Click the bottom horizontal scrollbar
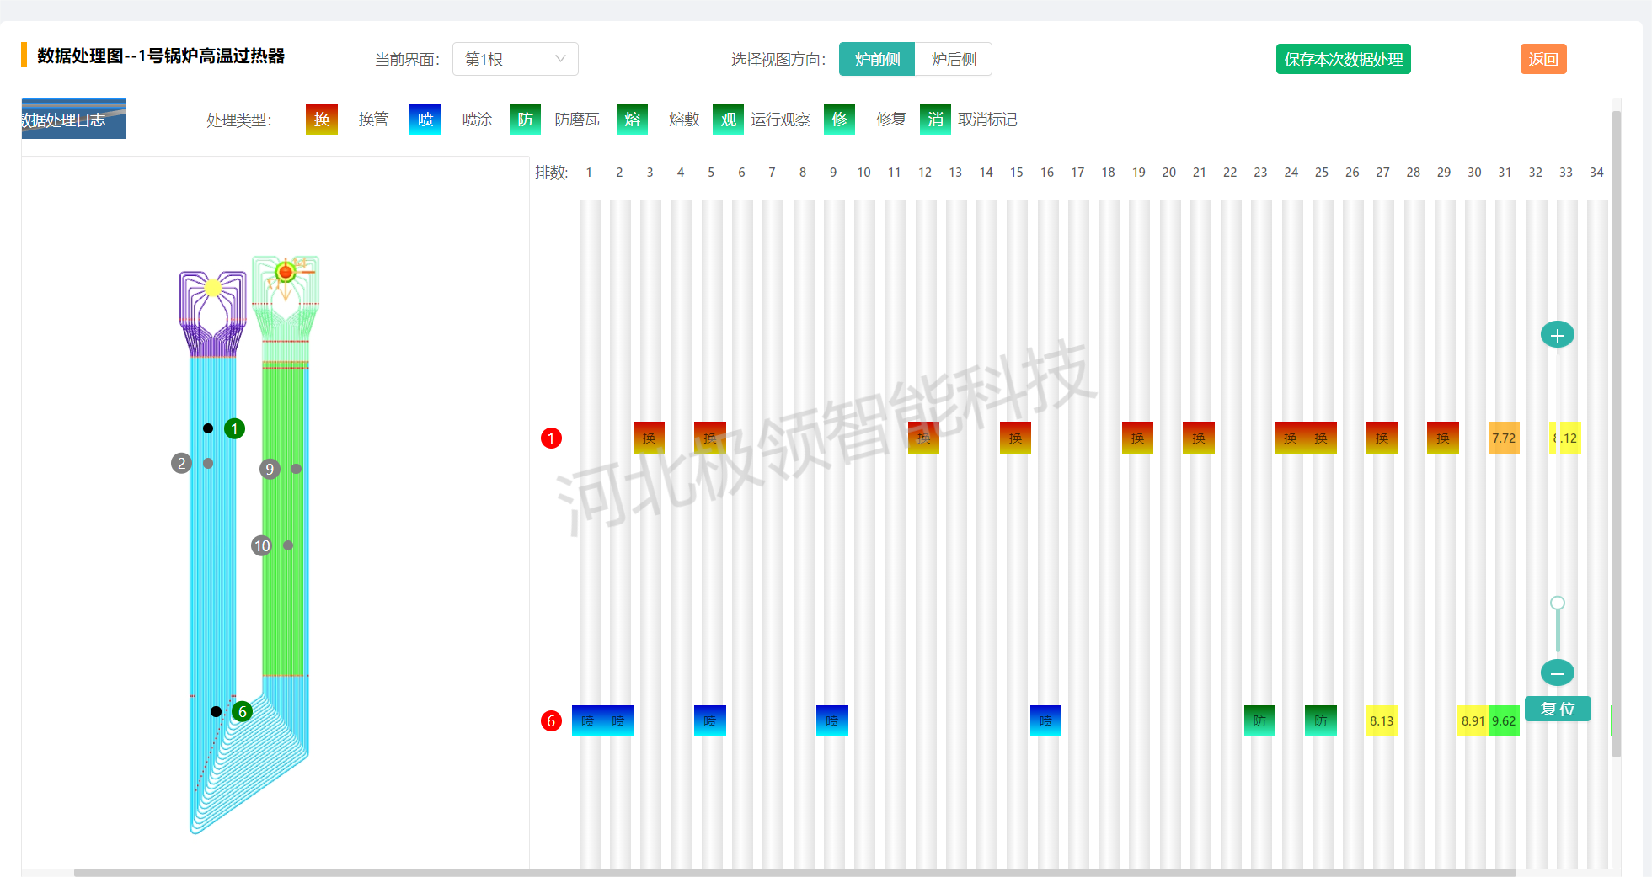 [x=794, y=872]
